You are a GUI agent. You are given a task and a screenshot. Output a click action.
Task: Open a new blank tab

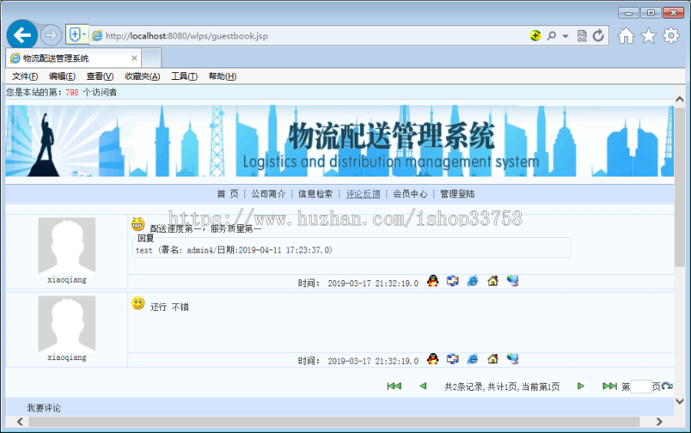coord(151,58)
